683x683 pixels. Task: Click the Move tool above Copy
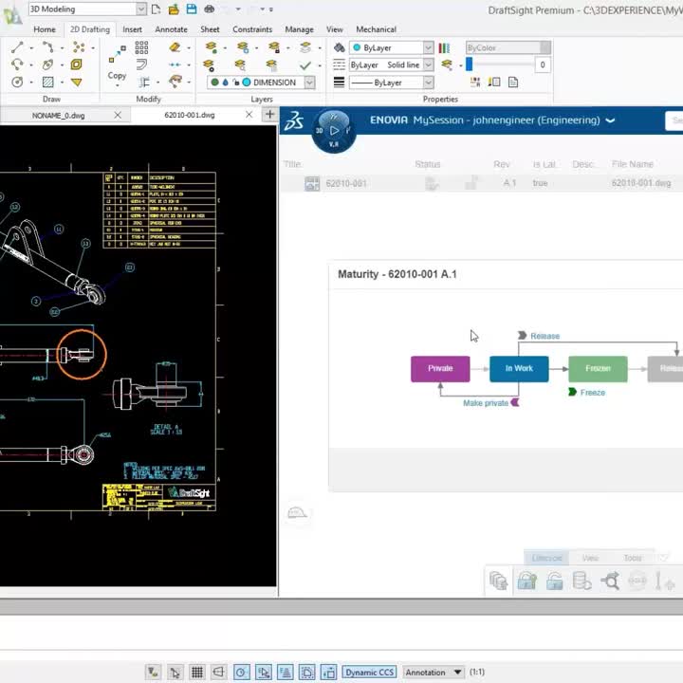click(x=118, y=53)
